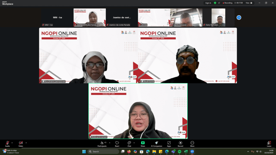
Task: Open the View layout menu
Action: click(x=249, y=3)
